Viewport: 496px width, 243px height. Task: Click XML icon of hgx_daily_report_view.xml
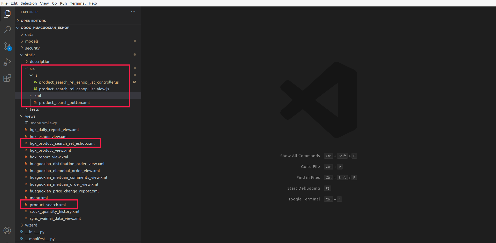(26, 129)
